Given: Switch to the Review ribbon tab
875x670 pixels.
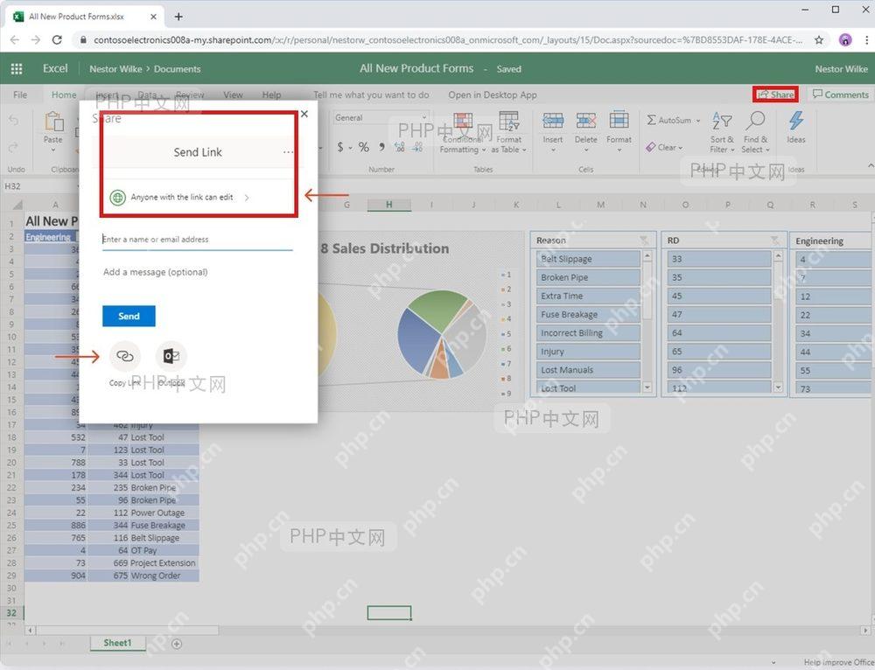Looking at the screenshot, I should point(190,94).
